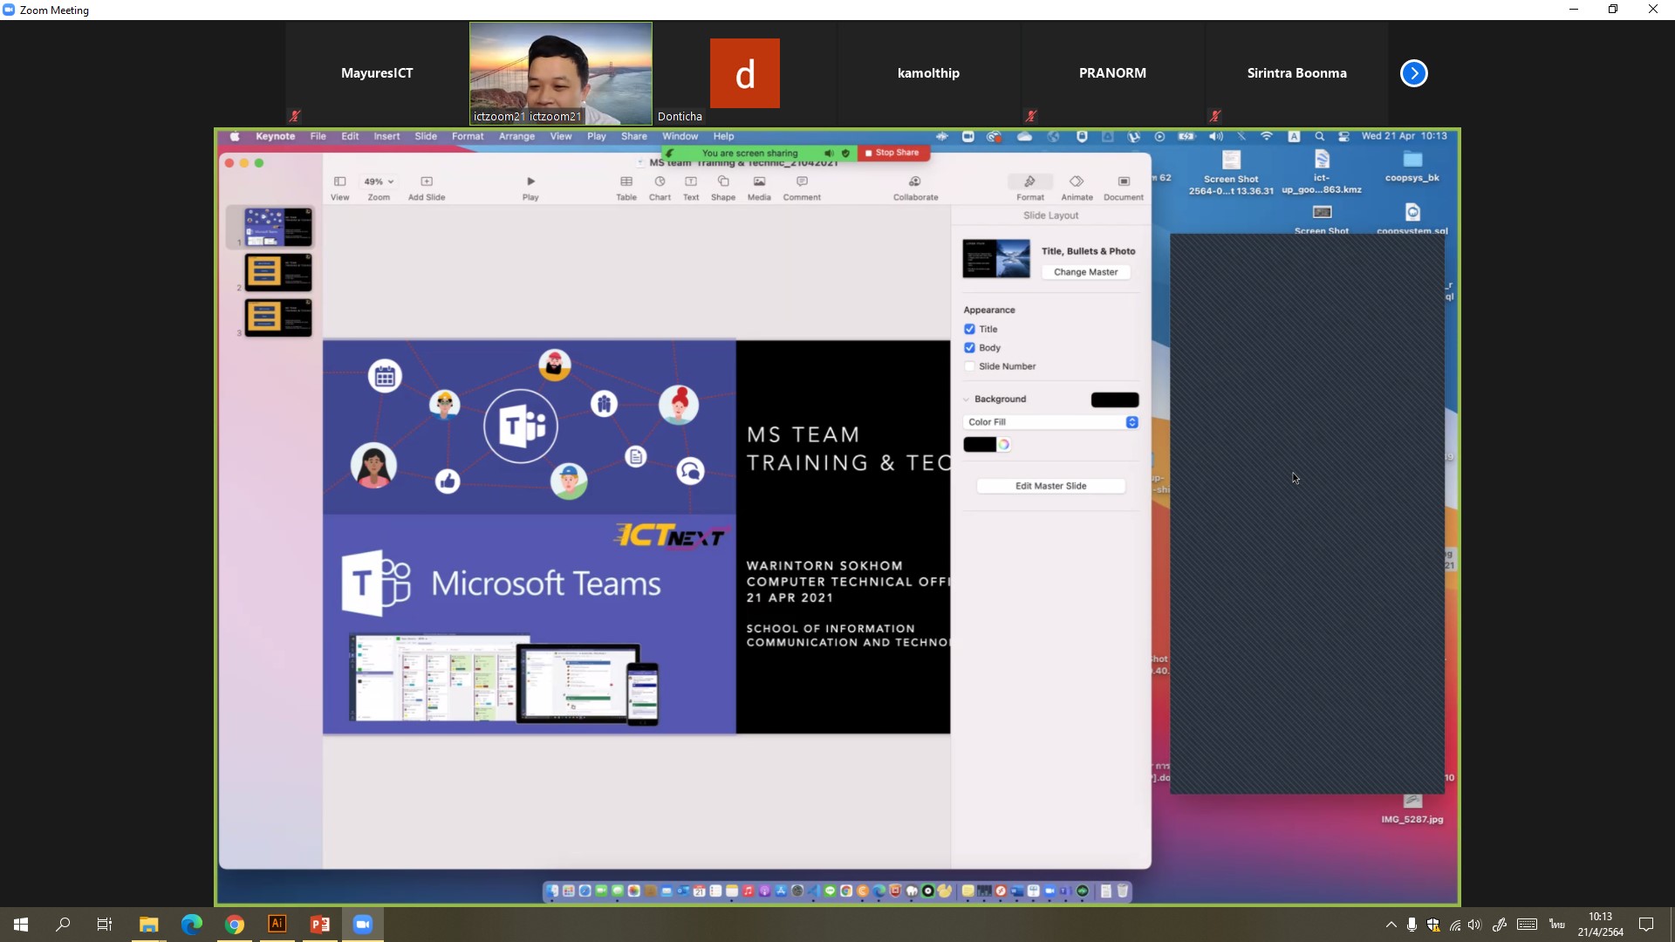Viewport: 1675px width, 942px height.
Task: Open PowerPoint from Windows taskbar
Action: (320, 924)
